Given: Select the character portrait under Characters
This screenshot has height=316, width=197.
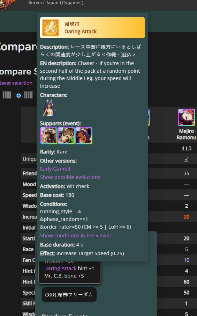Looking at the screenshot, I should (49, 108).
